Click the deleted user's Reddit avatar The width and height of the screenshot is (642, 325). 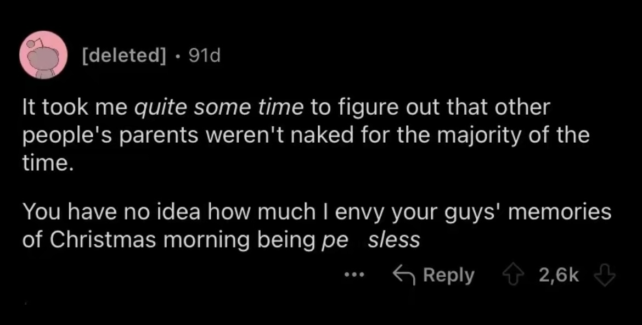point(44,55)
